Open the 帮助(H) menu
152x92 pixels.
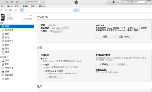[42, 6]
